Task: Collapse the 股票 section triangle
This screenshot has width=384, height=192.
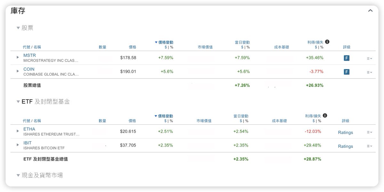Action: pyautogui.click(x=18, y=28)
